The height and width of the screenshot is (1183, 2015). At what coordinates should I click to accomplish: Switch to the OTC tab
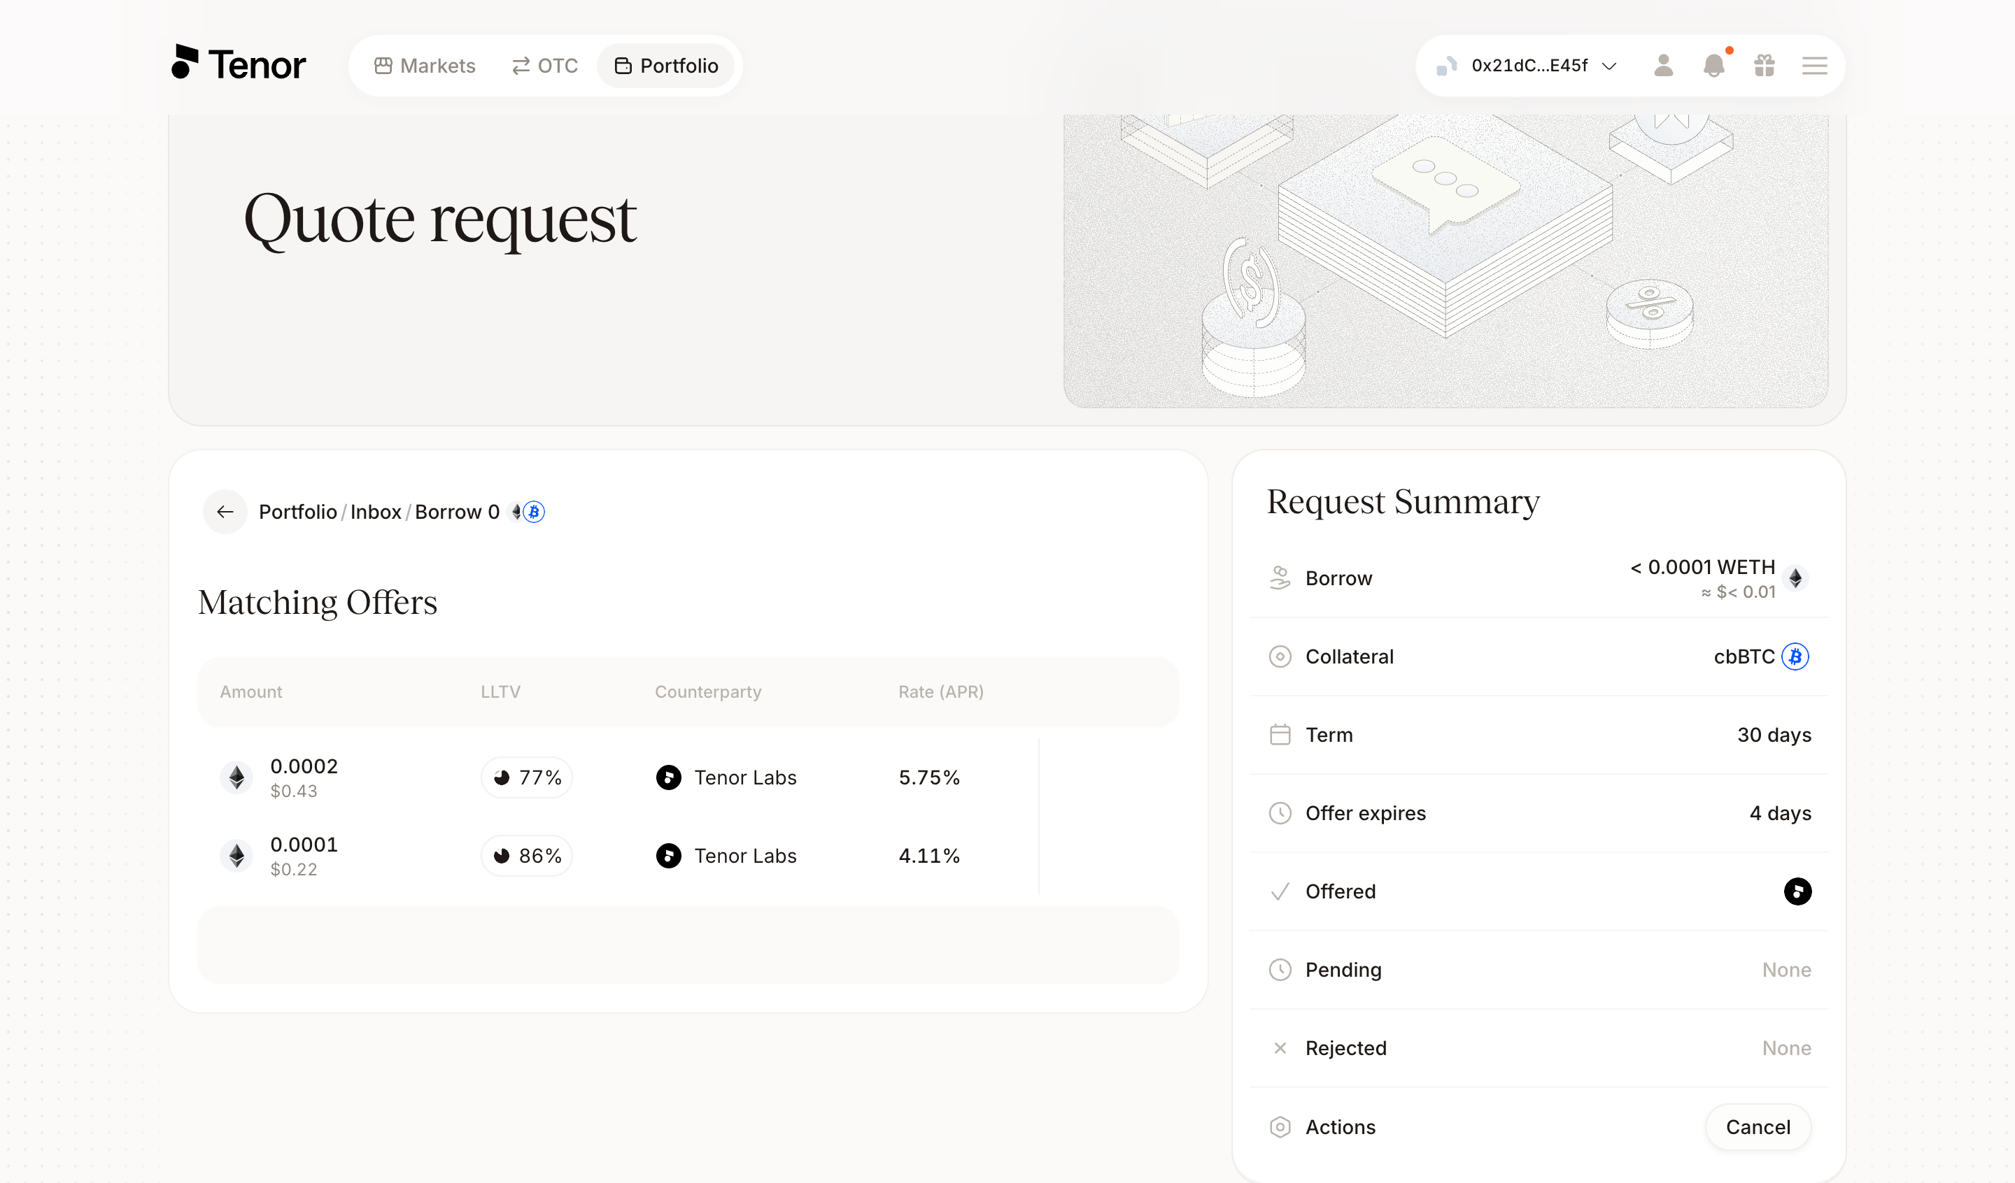click(544, 66)
